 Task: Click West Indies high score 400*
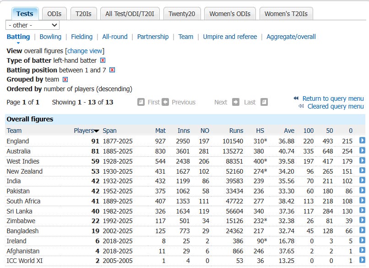pos(260,161)
